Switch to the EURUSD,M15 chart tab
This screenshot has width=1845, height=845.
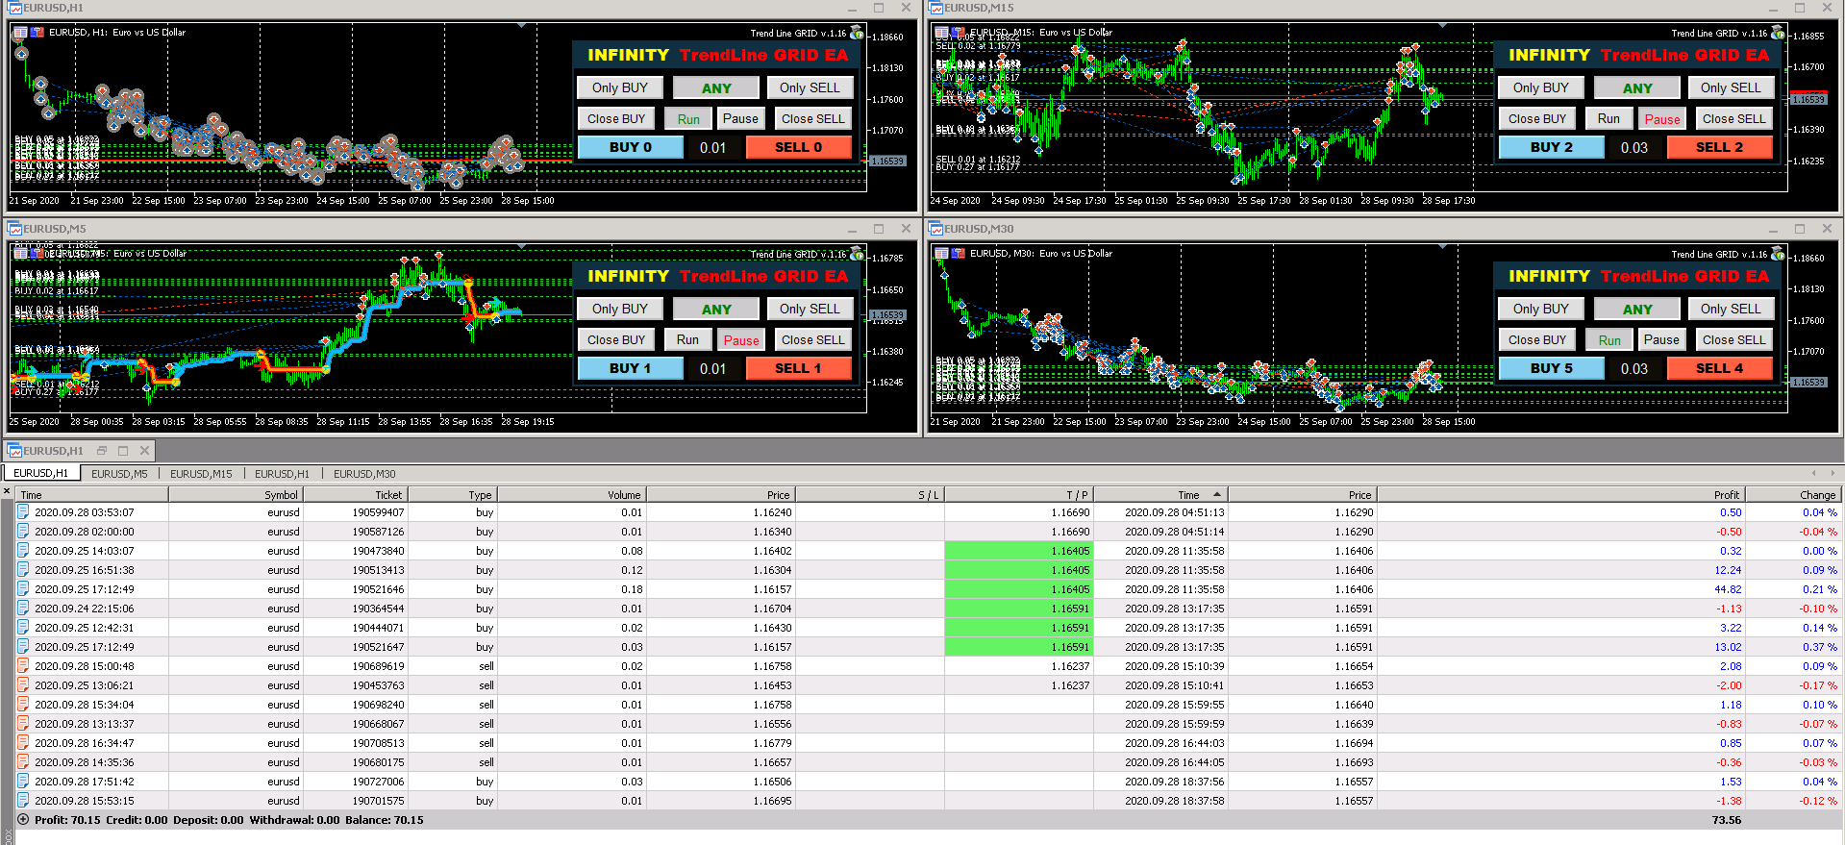coord(201,474)
